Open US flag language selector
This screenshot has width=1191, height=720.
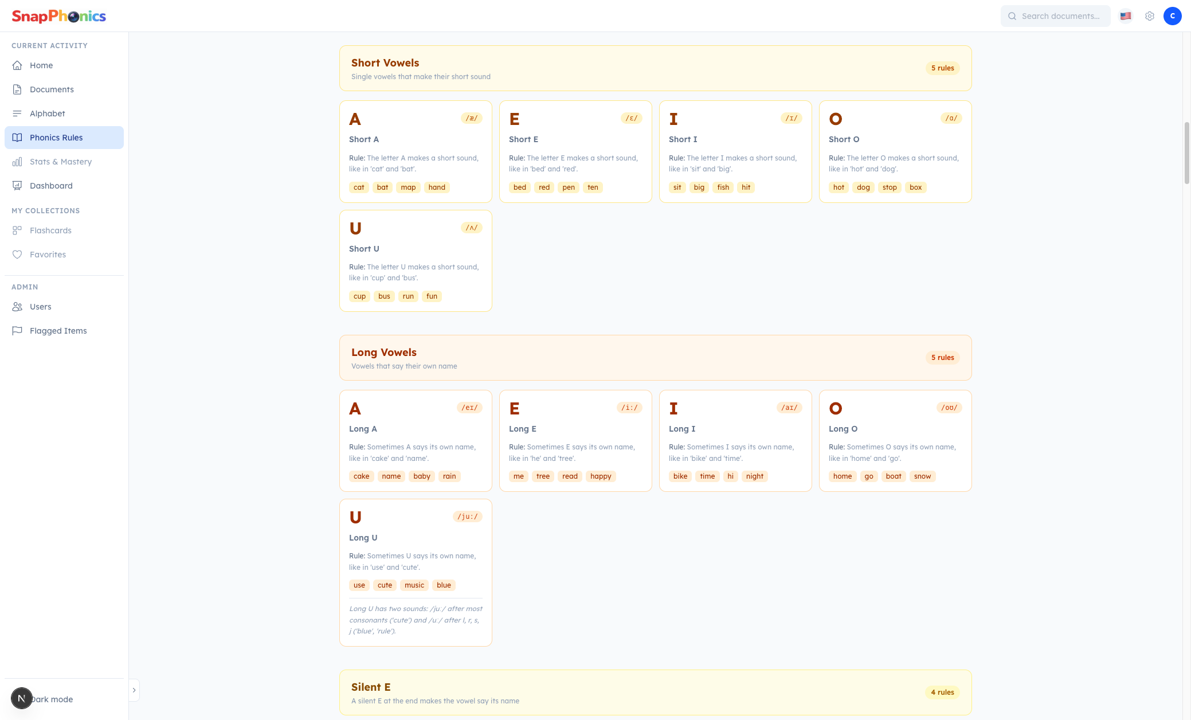(1126, 16)
